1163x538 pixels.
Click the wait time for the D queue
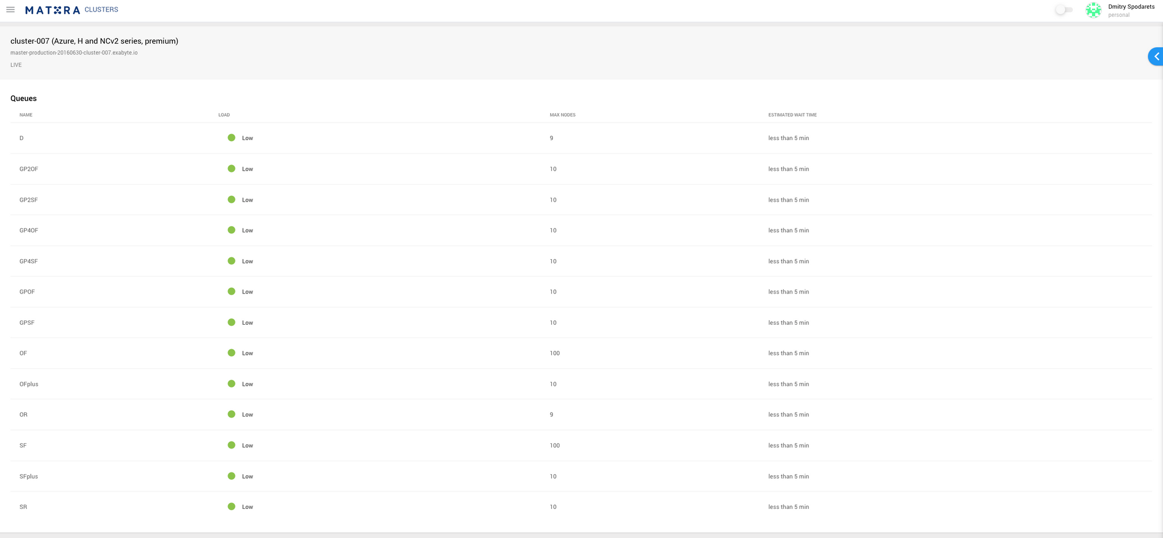click(x=789, y=138)
